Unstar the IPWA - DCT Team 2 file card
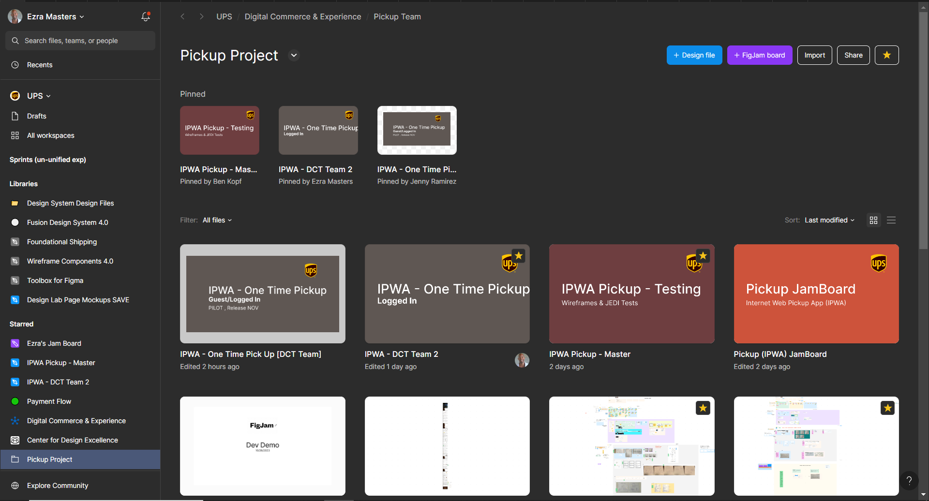Image resolution: width=929 pixels, height=501 pixels. 519,256
